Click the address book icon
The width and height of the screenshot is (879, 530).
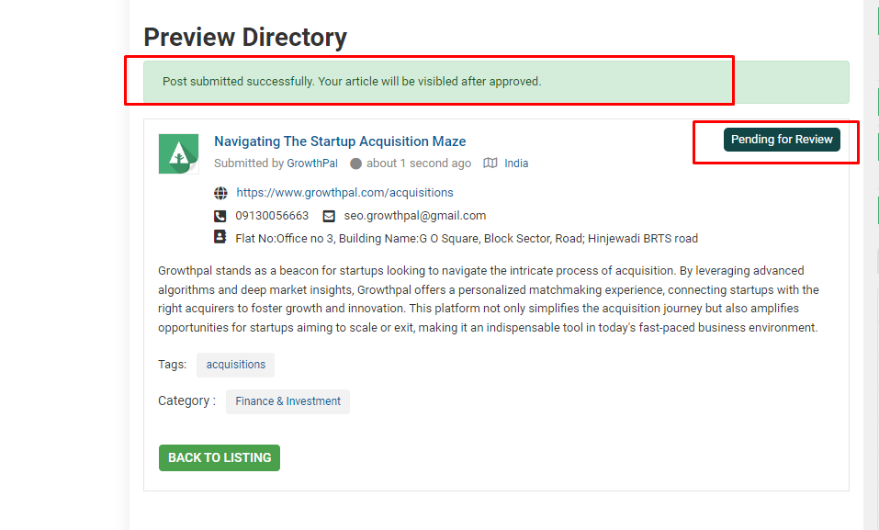pos(220,237)
